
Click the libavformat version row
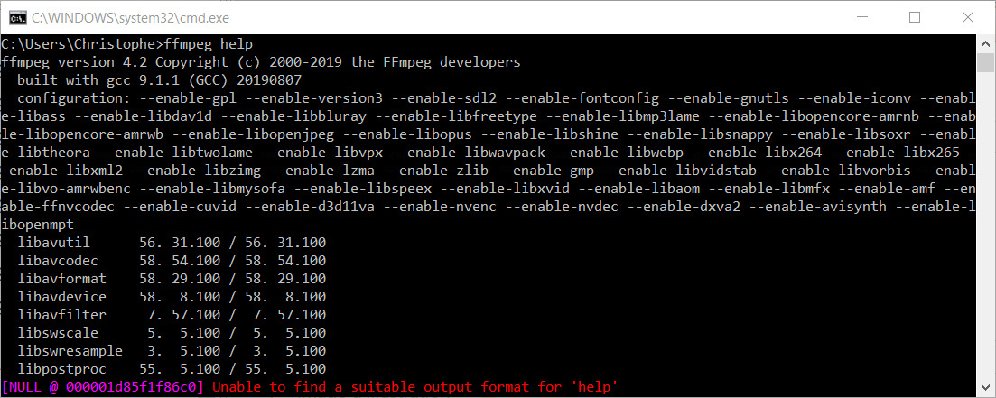[x=172, y=279]
